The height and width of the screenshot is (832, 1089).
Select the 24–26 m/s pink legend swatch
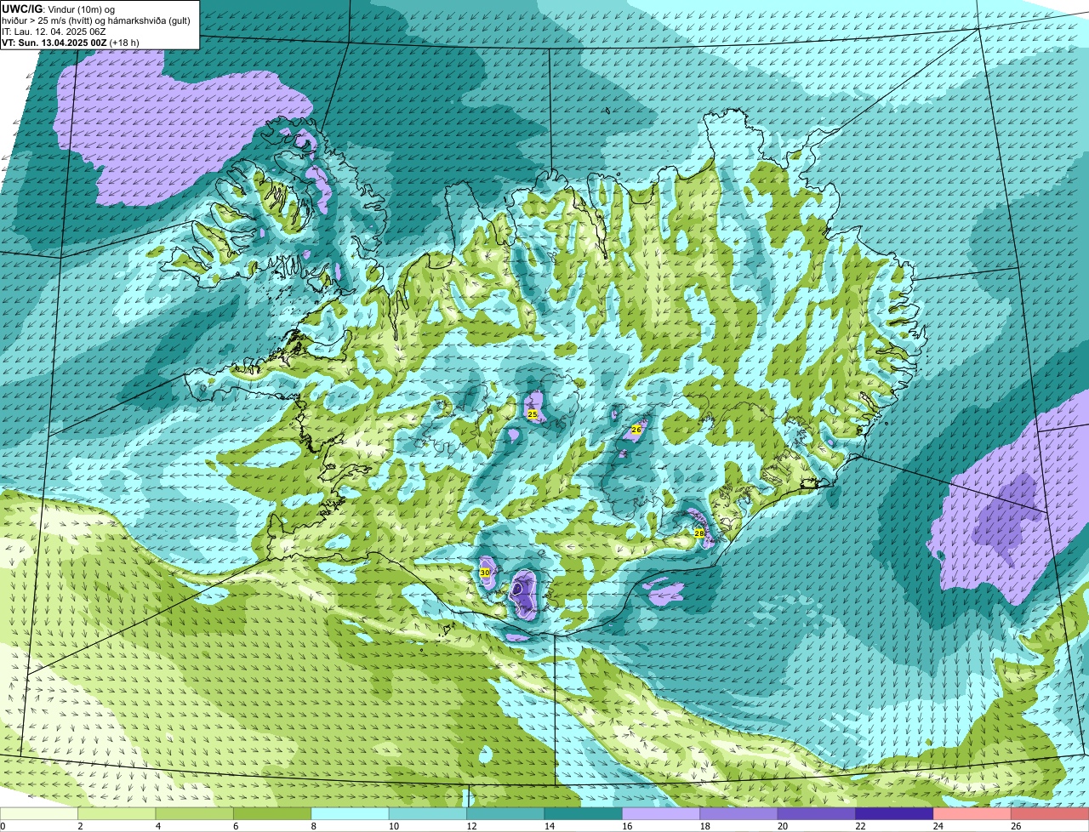pyautogui.click(x=972, y=813)
